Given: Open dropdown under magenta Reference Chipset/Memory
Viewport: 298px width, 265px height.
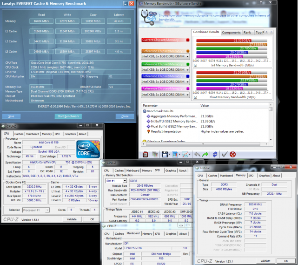Looking at the screenshot, I should 165,95.
